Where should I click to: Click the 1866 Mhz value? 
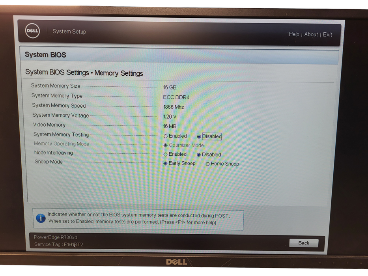coord(174,107)
